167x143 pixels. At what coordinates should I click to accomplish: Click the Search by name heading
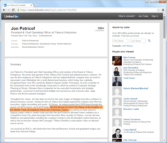(x=121, y=27)
